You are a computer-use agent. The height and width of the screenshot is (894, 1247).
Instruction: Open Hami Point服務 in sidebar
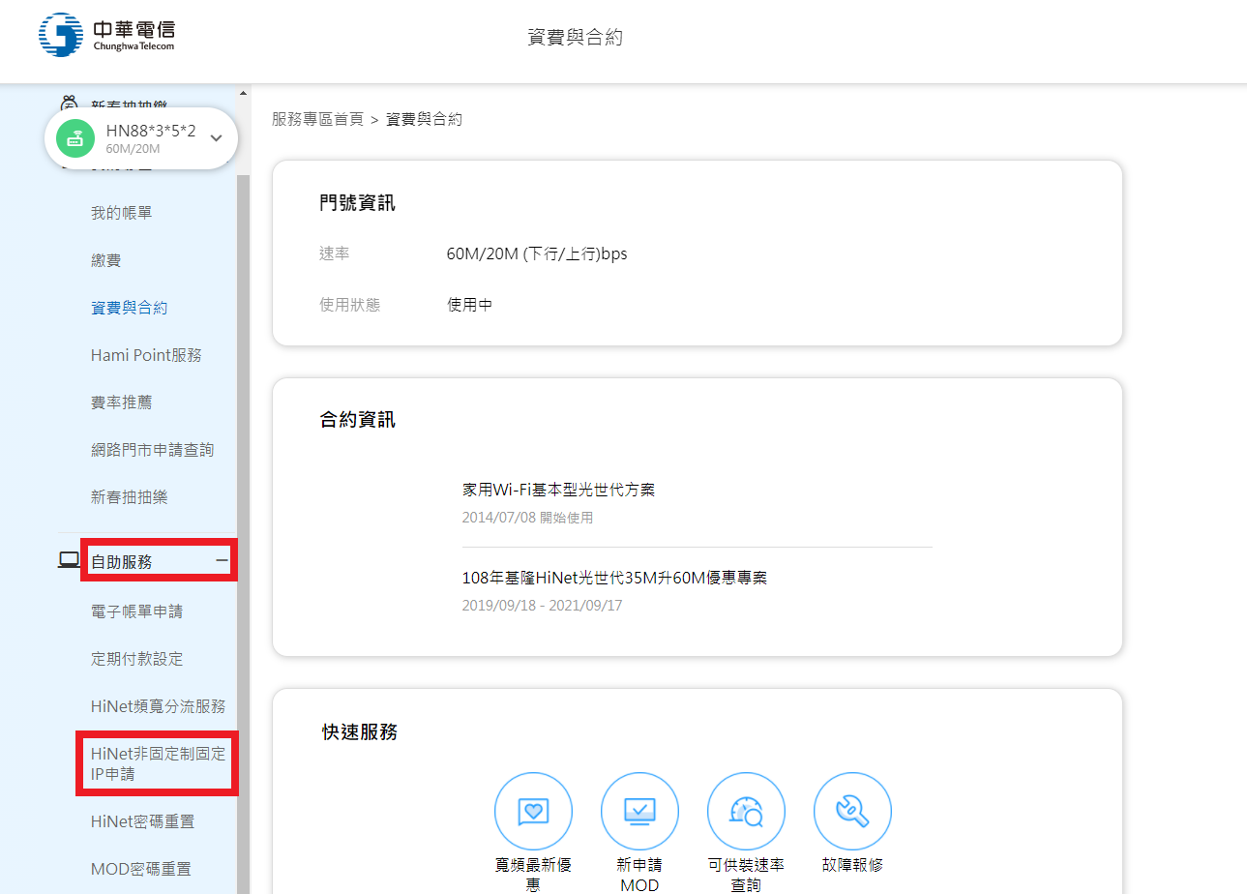[x=146, y=355]
